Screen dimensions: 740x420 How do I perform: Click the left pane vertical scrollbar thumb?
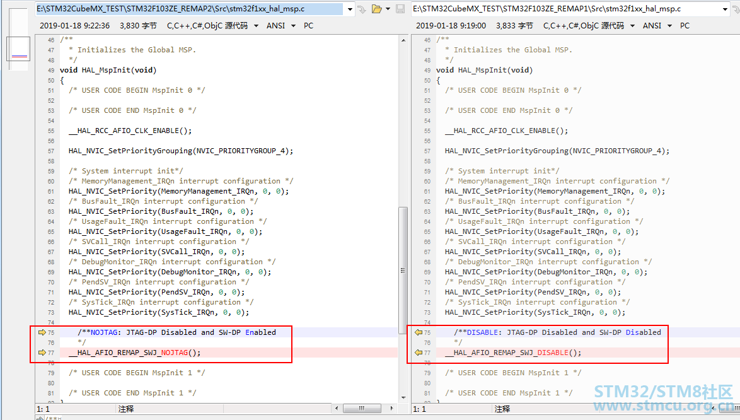403,271
